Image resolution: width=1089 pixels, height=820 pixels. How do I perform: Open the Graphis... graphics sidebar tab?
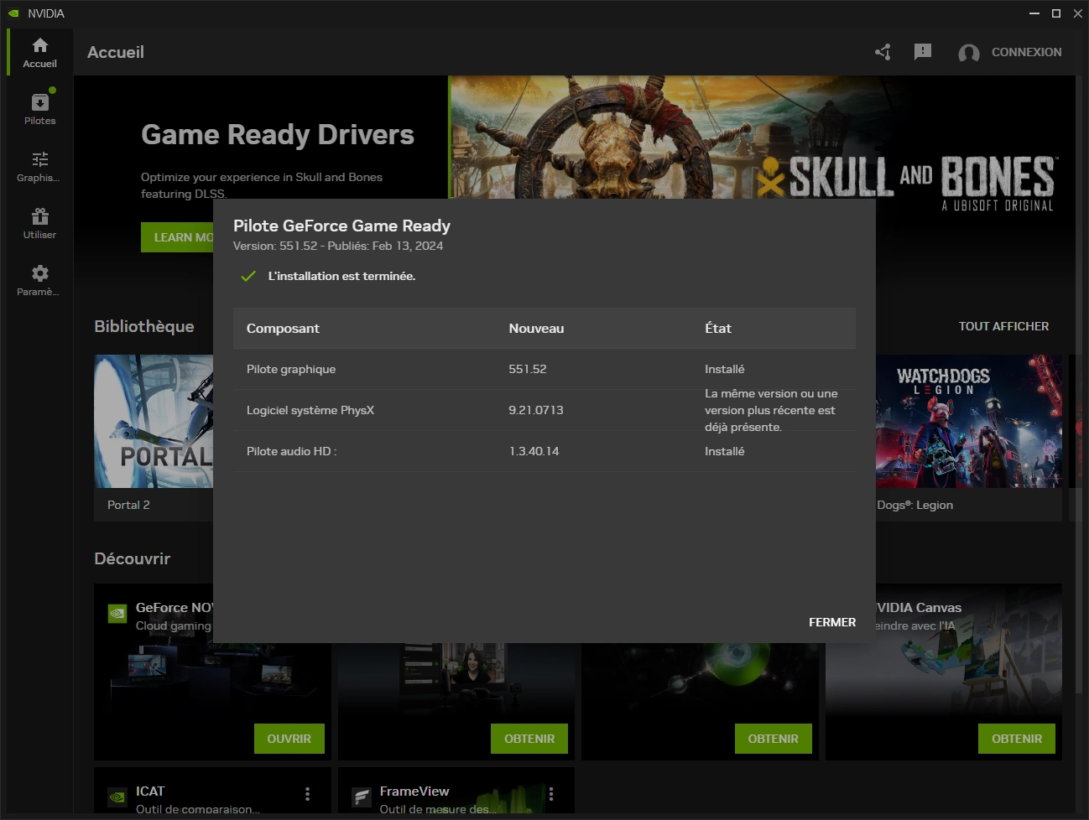coord(39,166)
